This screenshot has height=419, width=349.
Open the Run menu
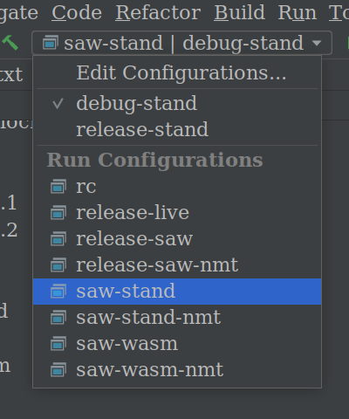point(298,13)
